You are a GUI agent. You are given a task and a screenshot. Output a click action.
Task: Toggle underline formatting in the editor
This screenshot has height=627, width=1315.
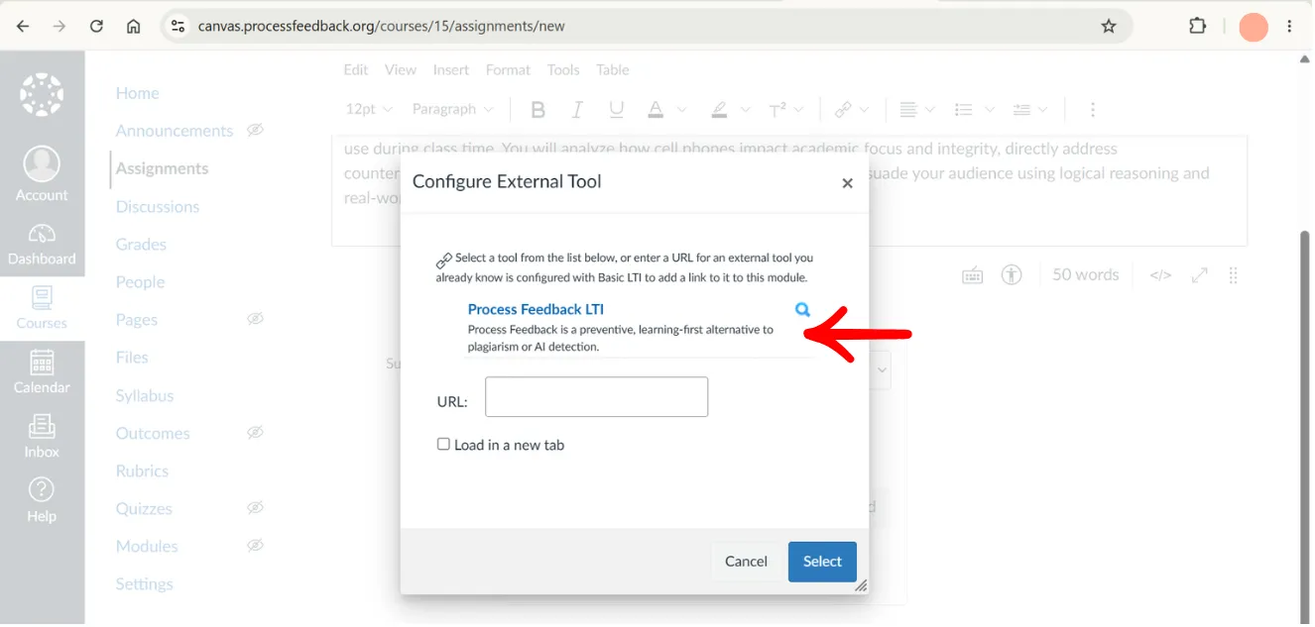coord(617,110)
